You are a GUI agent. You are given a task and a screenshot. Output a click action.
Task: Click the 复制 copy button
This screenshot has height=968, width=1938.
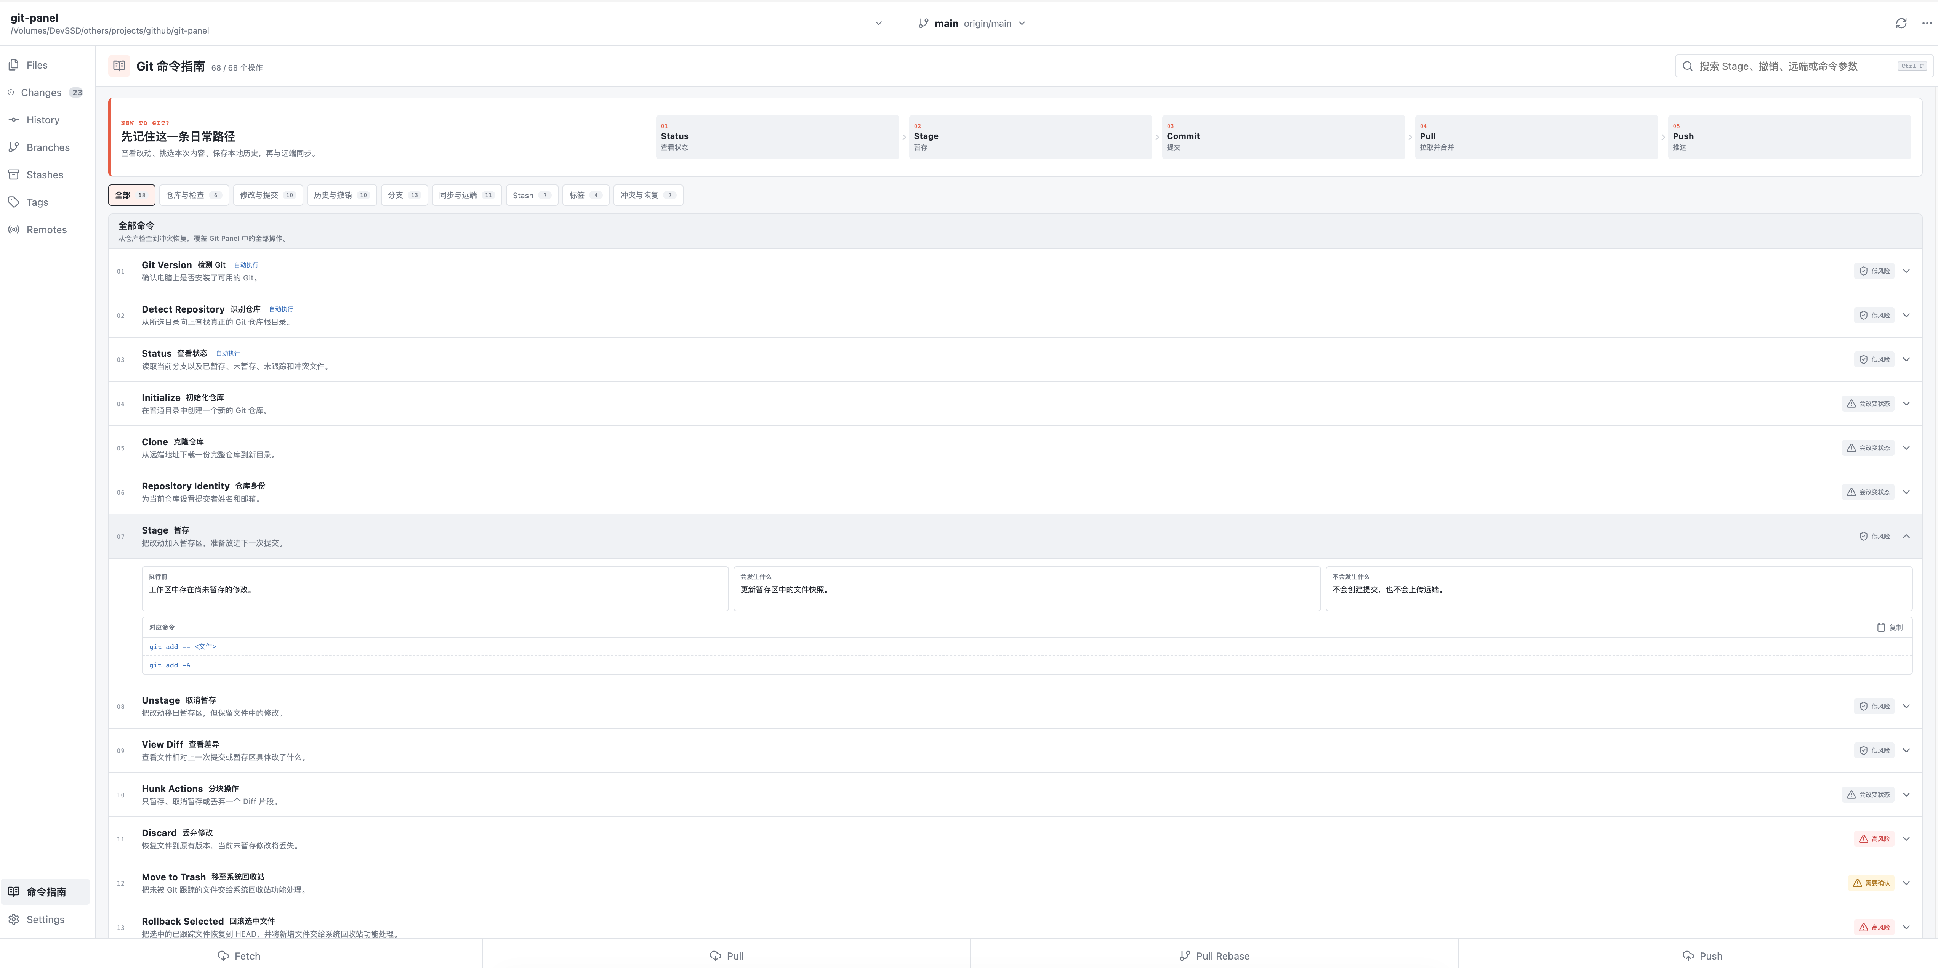pos(1890,628)
